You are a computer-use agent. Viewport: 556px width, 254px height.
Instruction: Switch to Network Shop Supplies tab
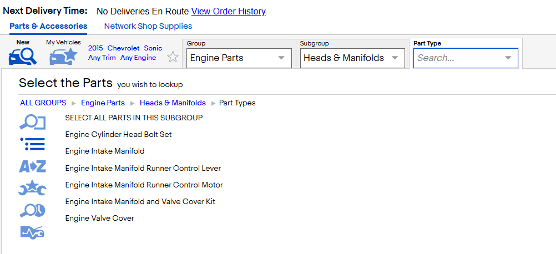click(148, 26)
